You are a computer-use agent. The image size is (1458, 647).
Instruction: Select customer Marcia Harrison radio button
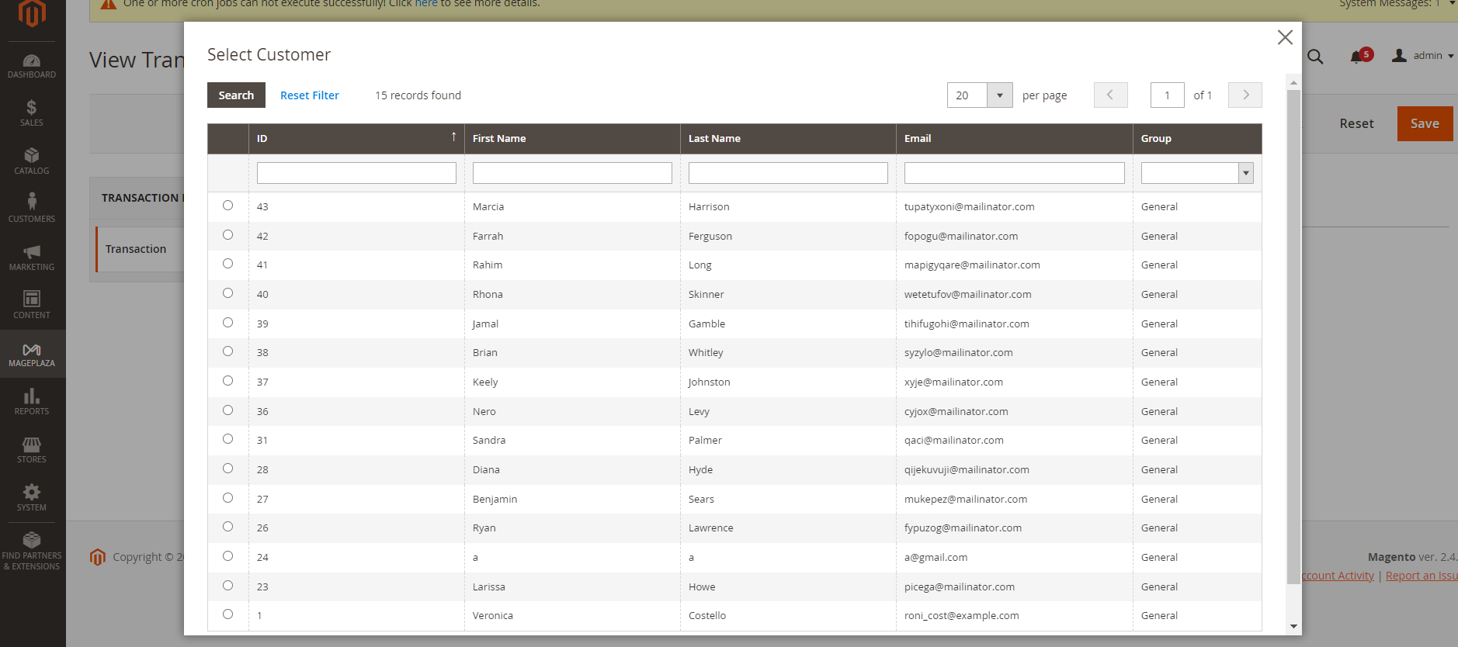coord(227,206)
